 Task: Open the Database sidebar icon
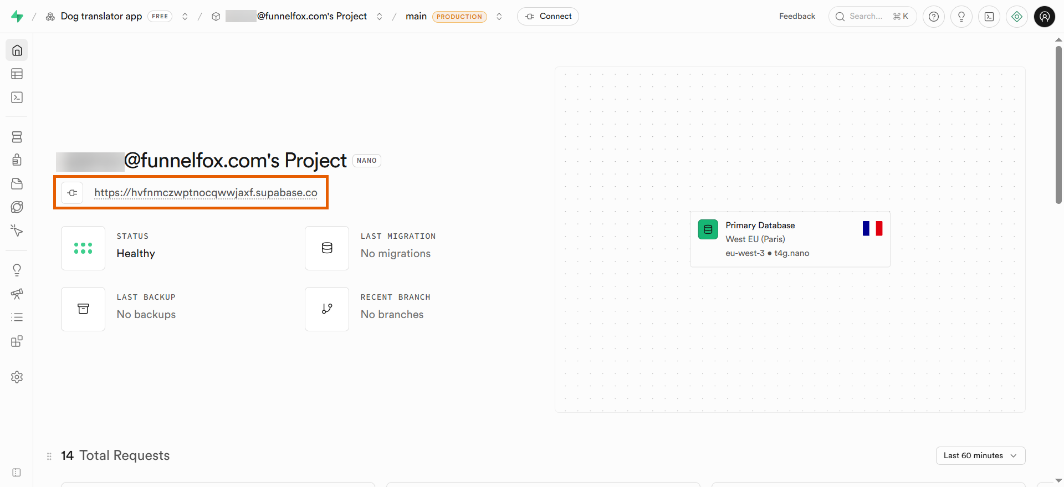[17, 137]
